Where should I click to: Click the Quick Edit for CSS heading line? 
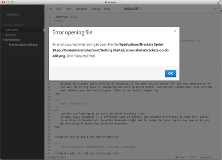coord(87,153)
